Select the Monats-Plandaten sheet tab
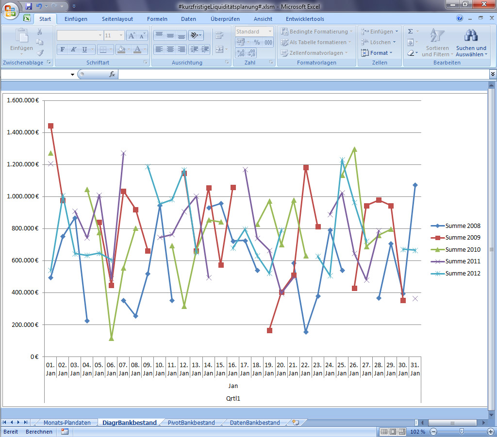 click(x=67, y=423)
